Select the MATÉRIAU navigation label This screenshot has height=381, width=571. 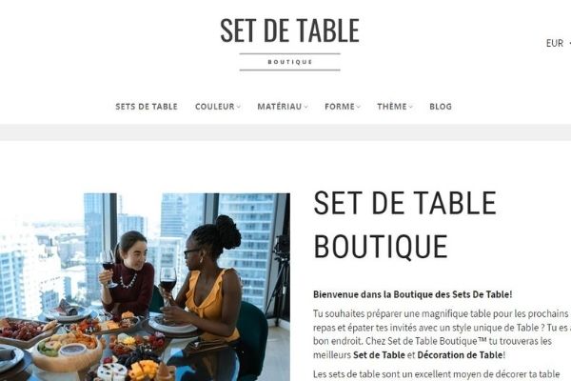[x=279, y=107]
